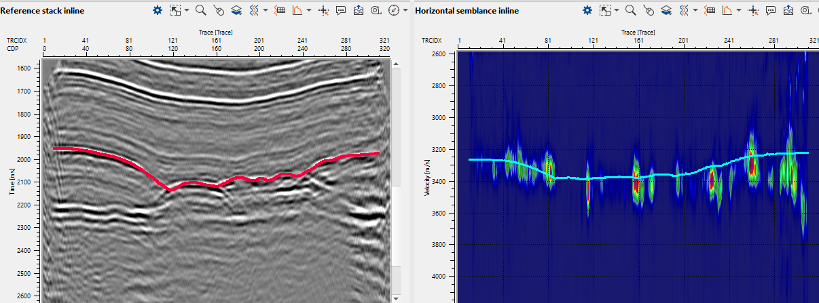
Task: Expand histogram dropdown arrow in Horizontal semblance toolbar
Action: click(x=739, y=11)
